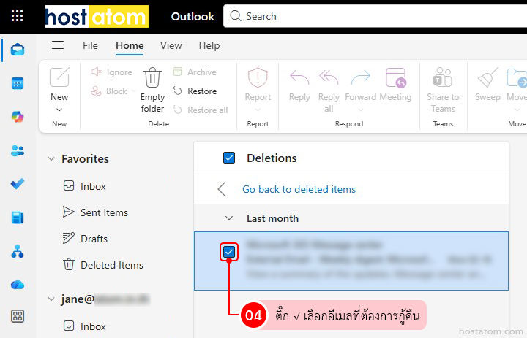Open the blue notebook app icon in the left rail
527x338 pixels.
click(x=18, y=218)
